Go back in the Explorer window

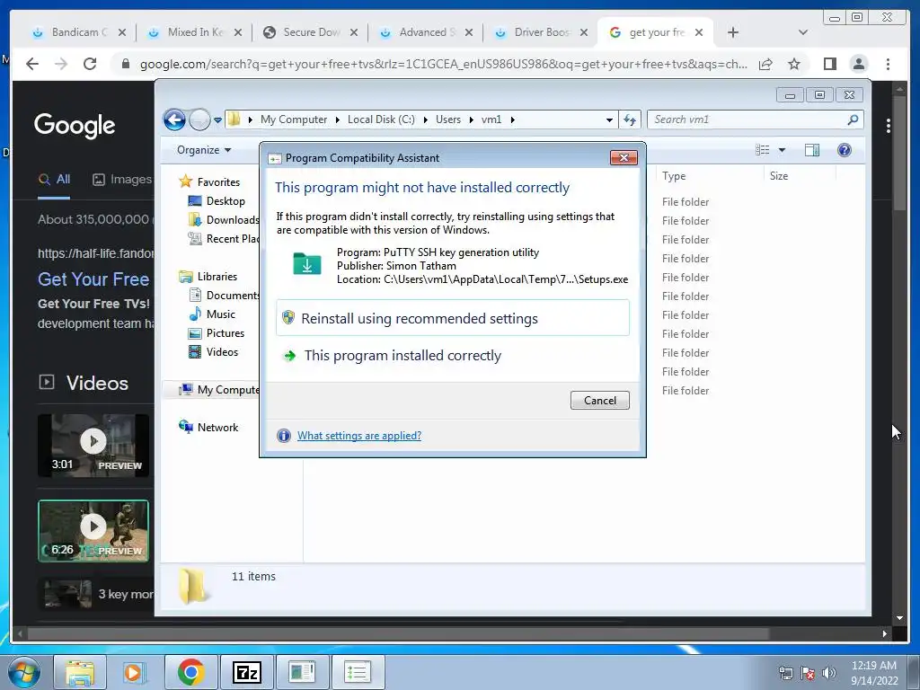(x=174, y=119)
